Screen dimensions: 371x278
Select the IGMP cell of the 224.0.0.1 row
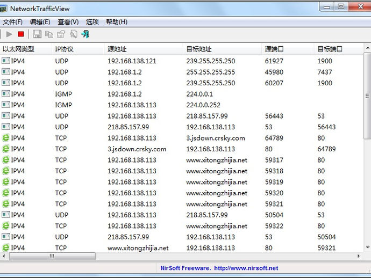click(x=63, y=94)
